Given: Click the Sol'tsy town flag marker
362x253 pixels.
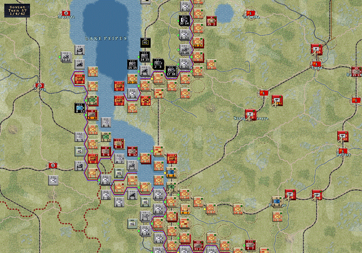Looking at the screenshot, I should (x=343, y=151).
